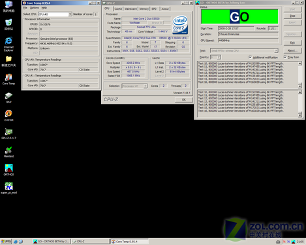Launch Memtest from the desktop
Screen dimensions: 306x245
pyautogui.click(x=8, y=152)
